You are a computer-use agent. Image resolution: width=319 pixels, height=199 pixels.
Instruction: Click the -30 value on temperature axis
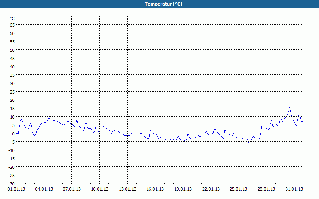click(12, 183)
